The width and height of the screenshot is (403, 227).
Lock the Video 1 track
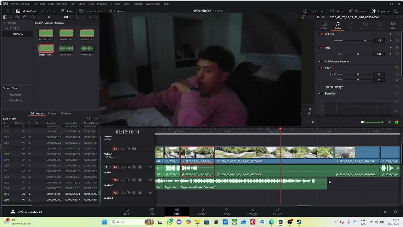122,149
